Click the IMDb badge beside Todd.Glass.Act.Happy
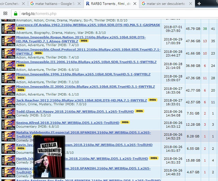Image resolution: width=218 pixels, height=181 pixels. [x=139, y=111]
